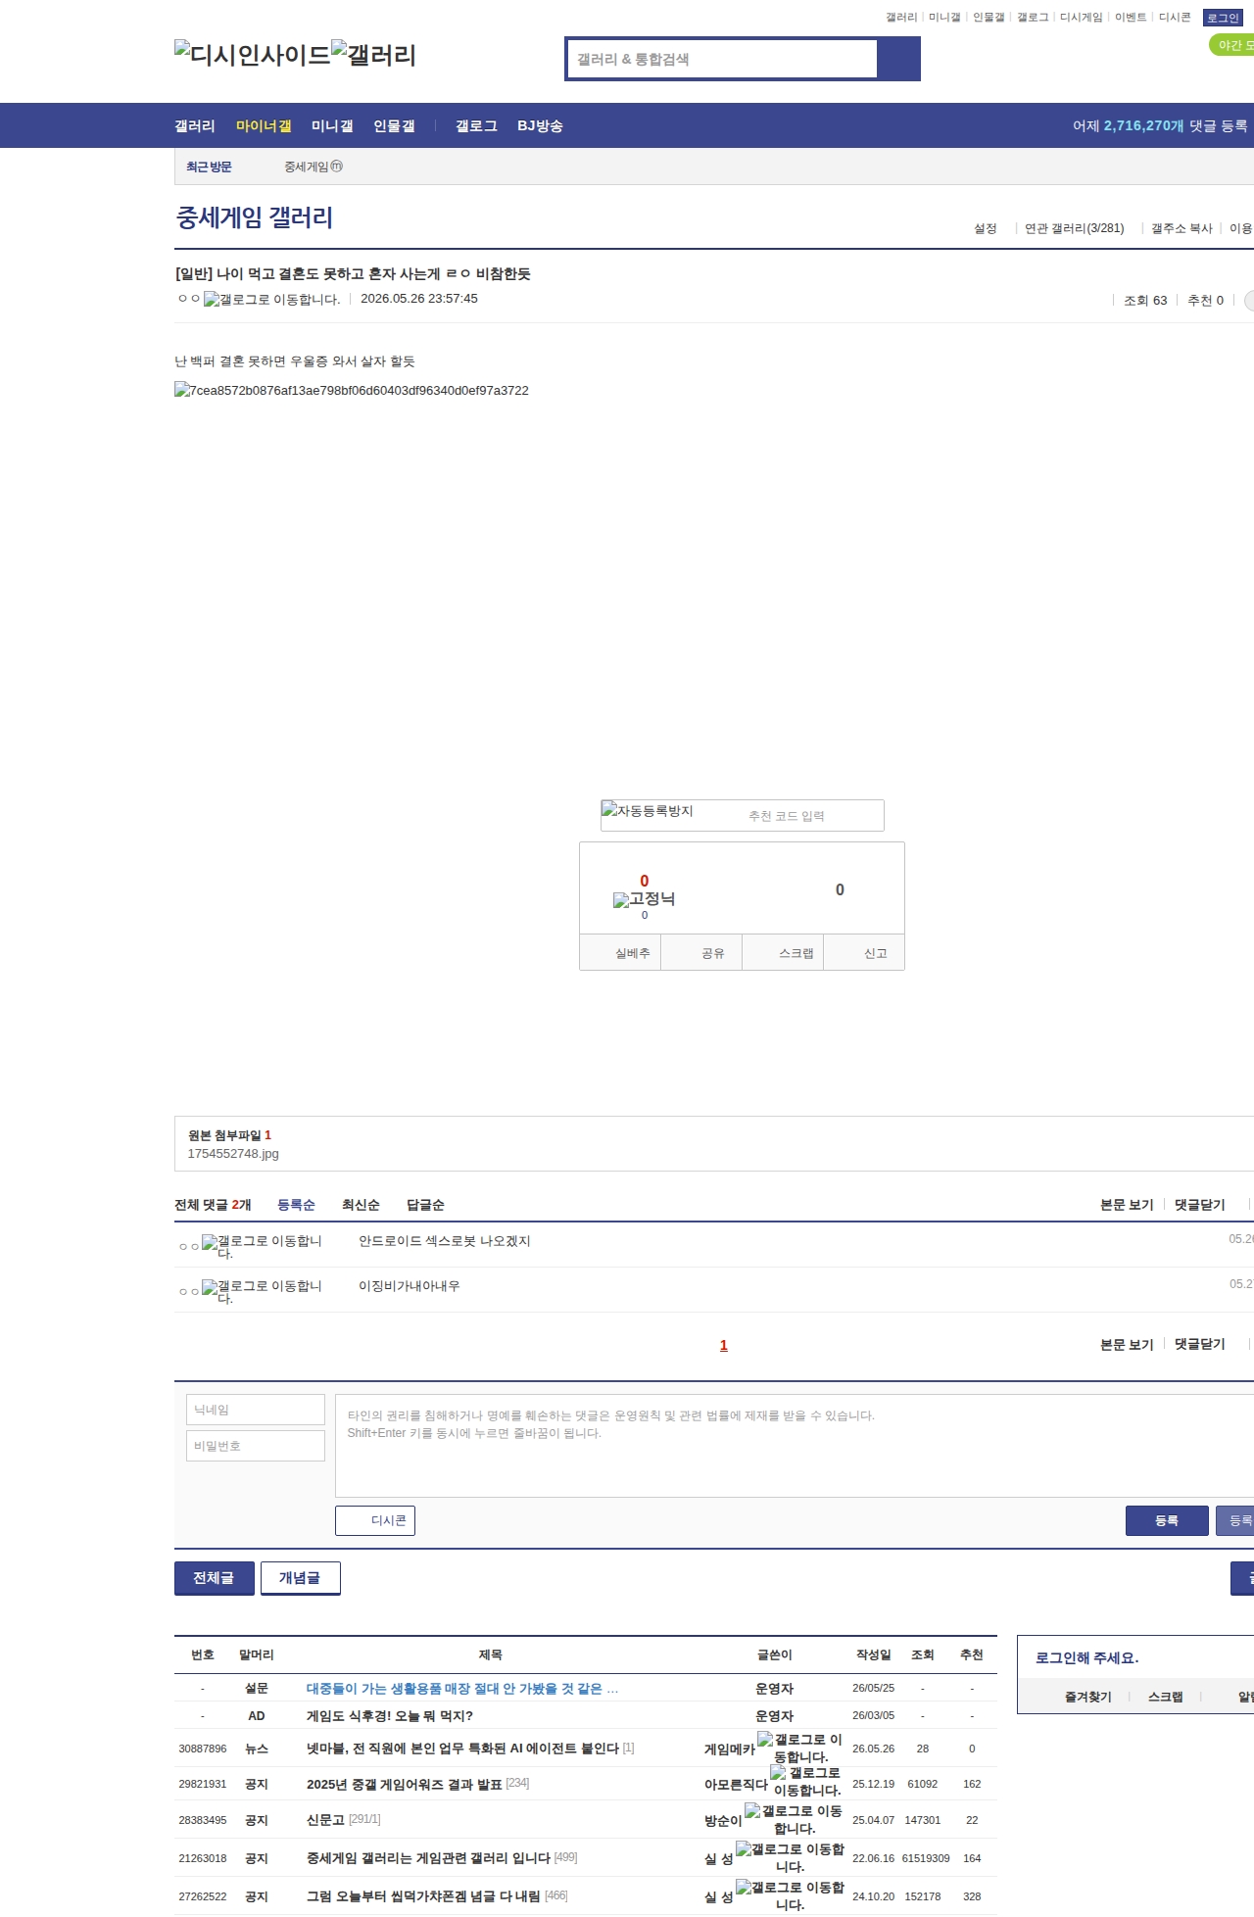The image size is (1254, 1917).
Task: Open 중세게임 갤러리는 게임관련 갤러리 입니다 notice
Action: (428, 1858)
